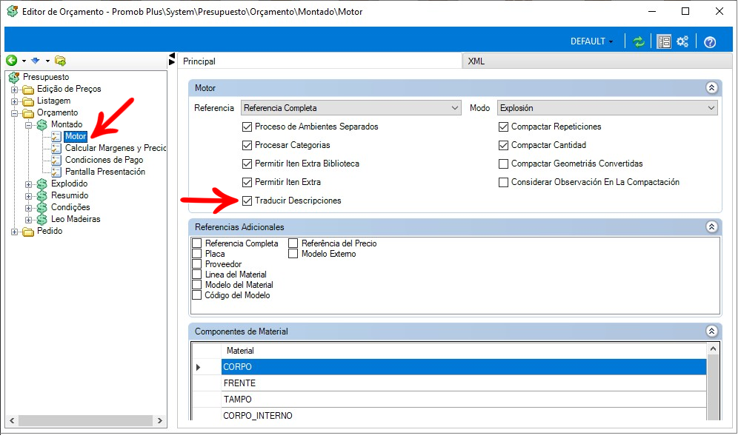Uncheck Permitir Iten Extra

click(x=247, y=182)
